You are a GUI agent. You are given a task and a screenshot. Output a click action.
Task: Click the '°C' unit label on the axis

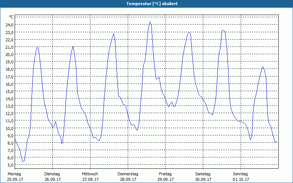pos(11,17)
